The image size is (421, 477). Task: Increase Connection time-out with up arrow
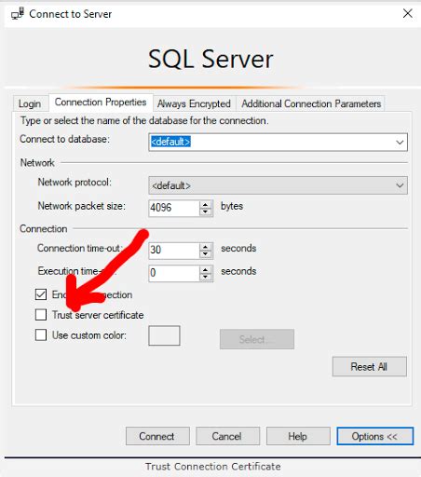[205, 247]
